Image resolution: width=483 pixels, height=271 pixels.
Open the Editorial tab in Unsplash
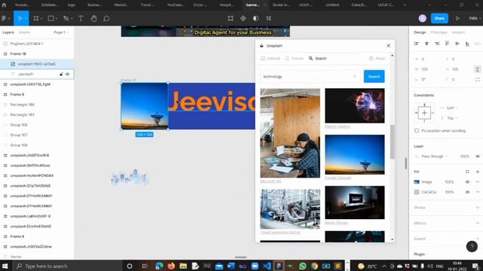pyautogui.click(x=270, y=59)
